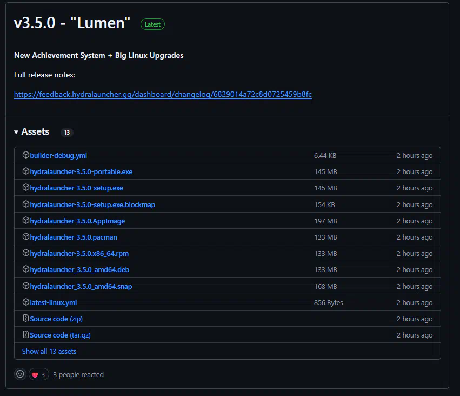This screenshot has height=396, width=460.
Task: Click the '3 people reacted' text
Action: click(x=78, y=374)
